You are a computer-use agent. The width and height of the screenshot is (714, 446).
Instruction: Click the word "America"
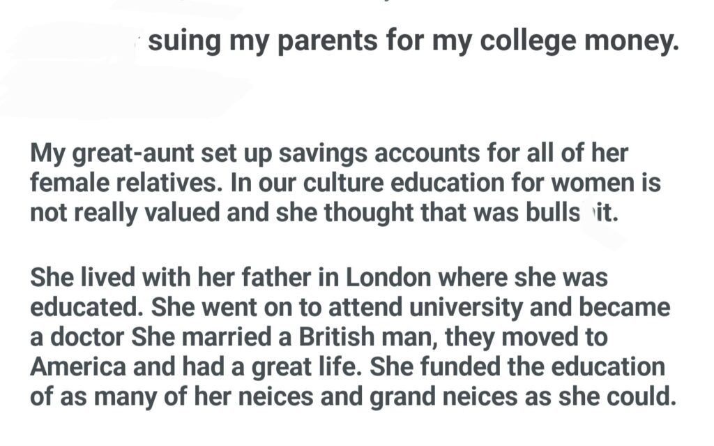coord(77,366)
